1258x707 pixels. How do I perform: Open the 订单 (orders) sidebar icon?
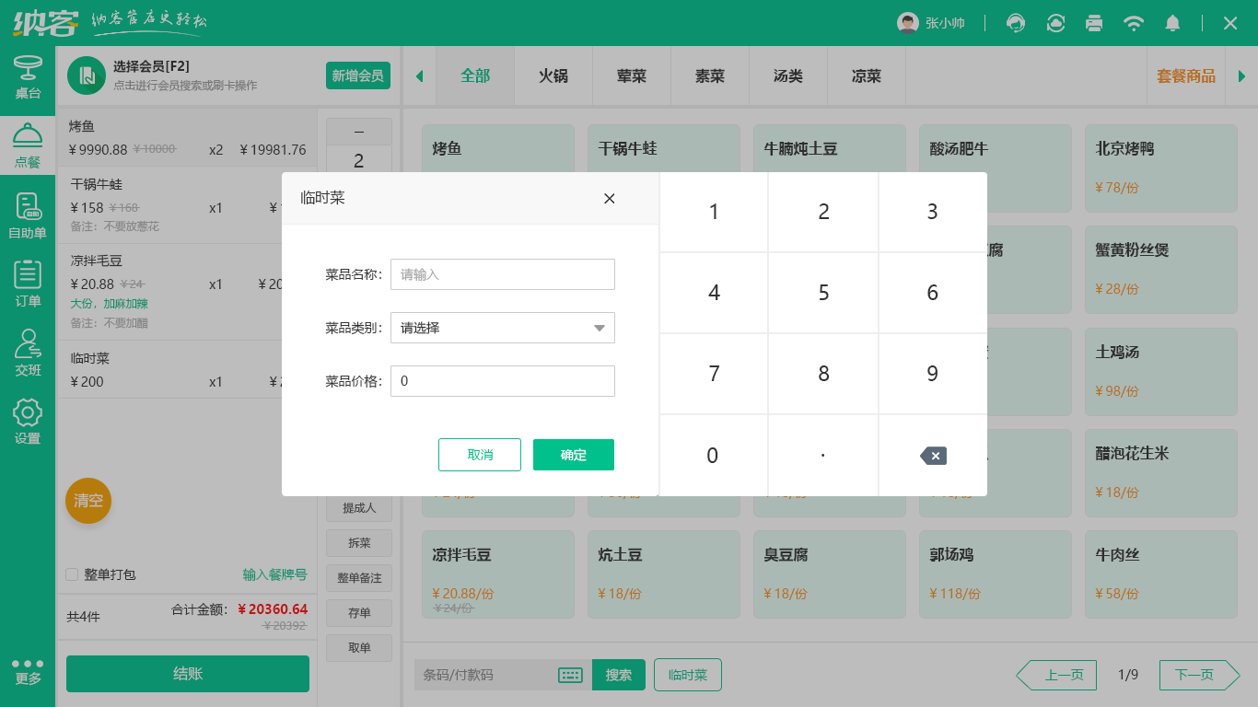coord(28,281)
